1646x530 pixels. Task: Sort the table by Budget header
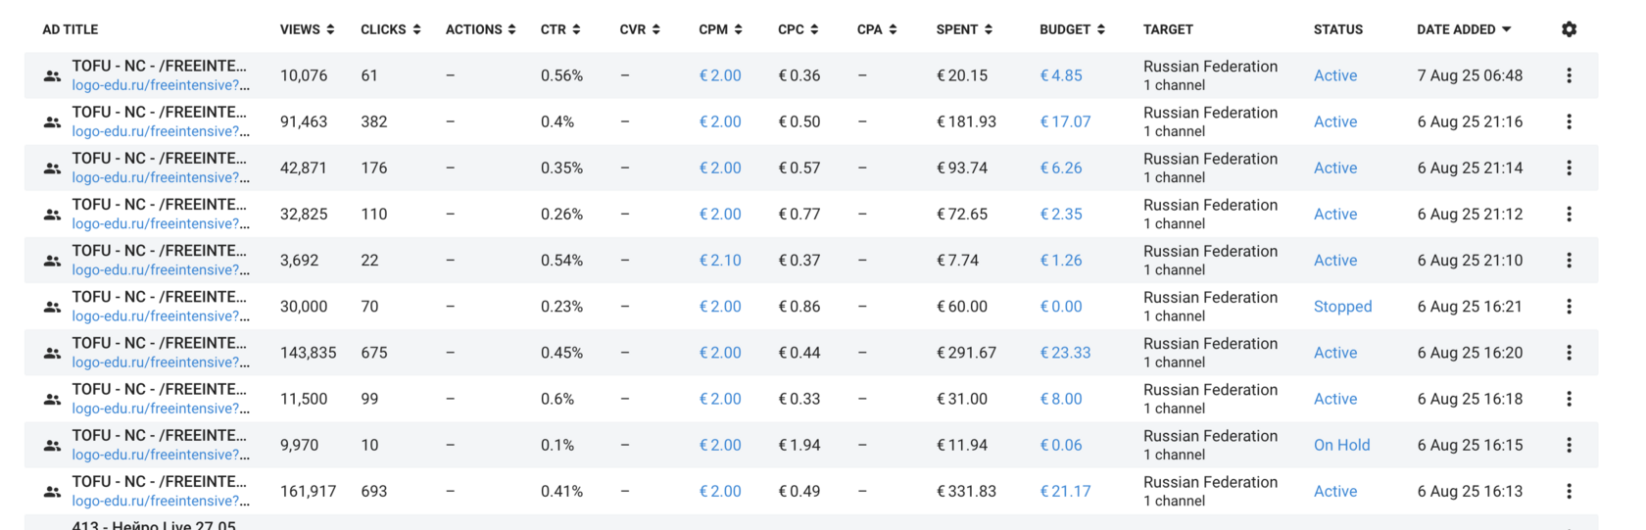(1072, 29)
